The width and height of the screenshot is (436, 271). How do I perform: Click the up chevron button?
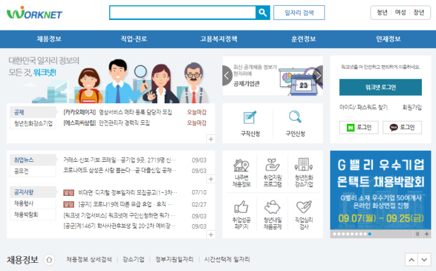tap(411, 260)
